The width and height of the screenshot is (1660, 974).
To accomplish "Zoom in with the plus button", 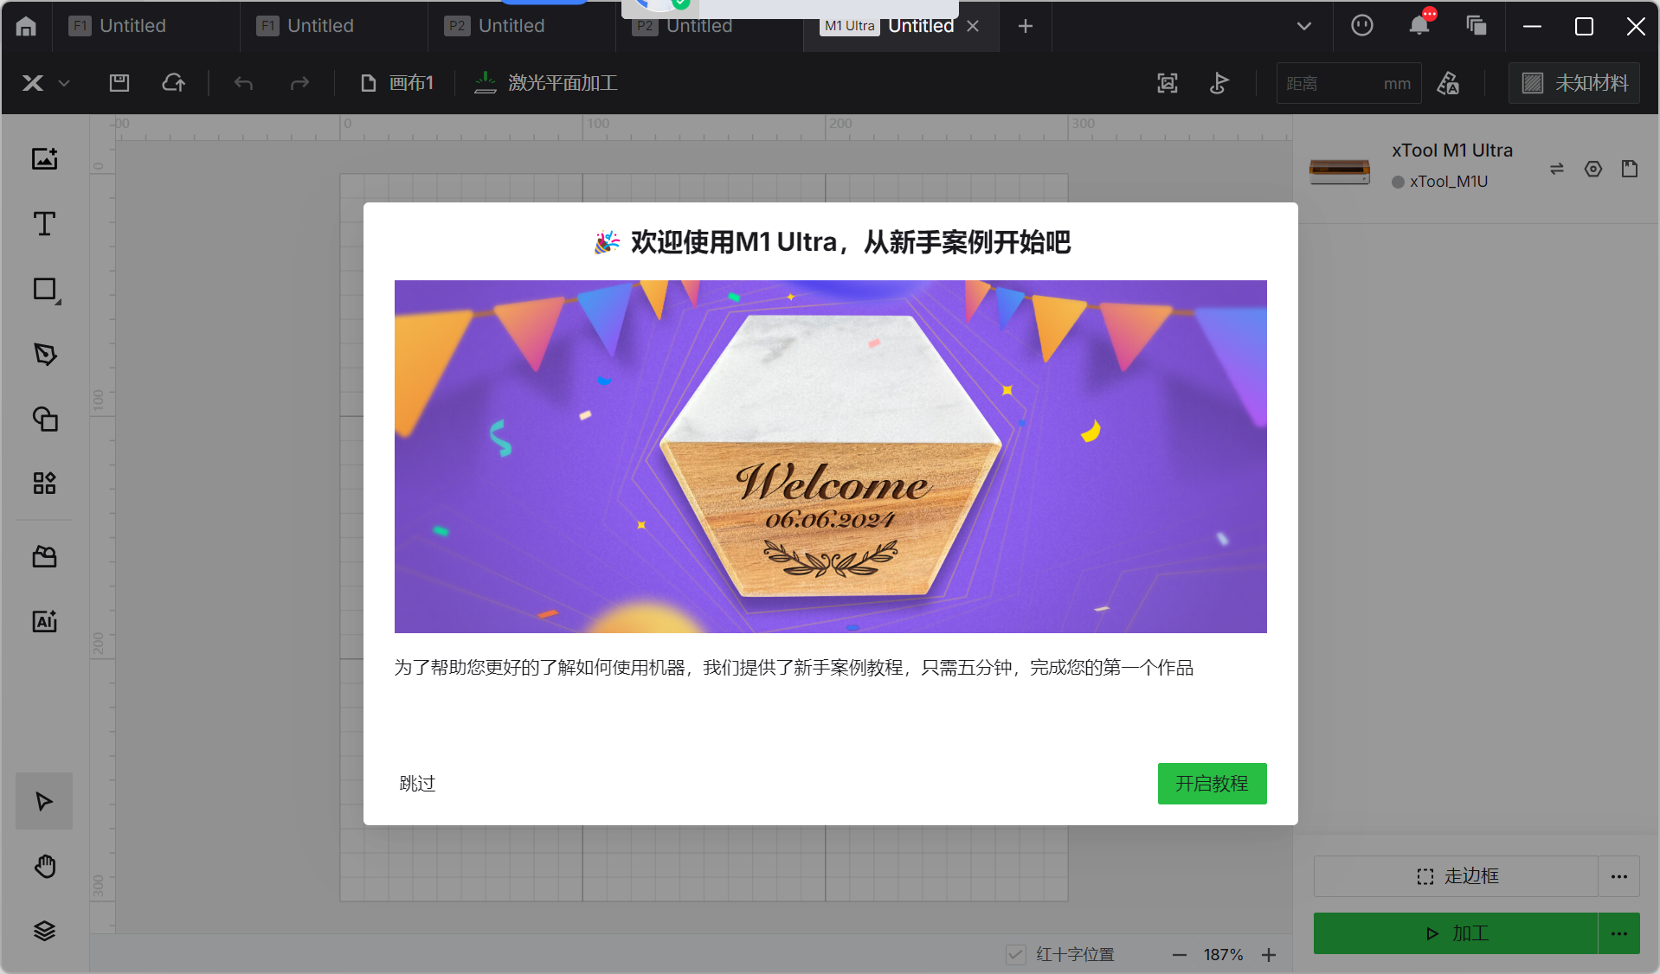I will (1269, 954).
